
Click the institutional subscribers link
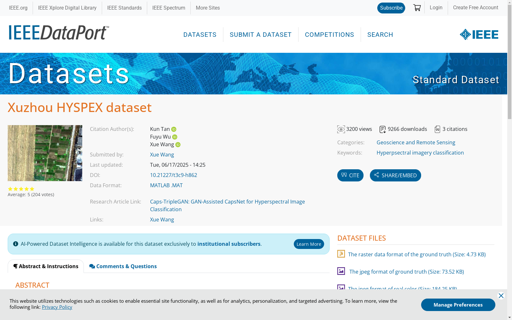[x=229, y=244]
